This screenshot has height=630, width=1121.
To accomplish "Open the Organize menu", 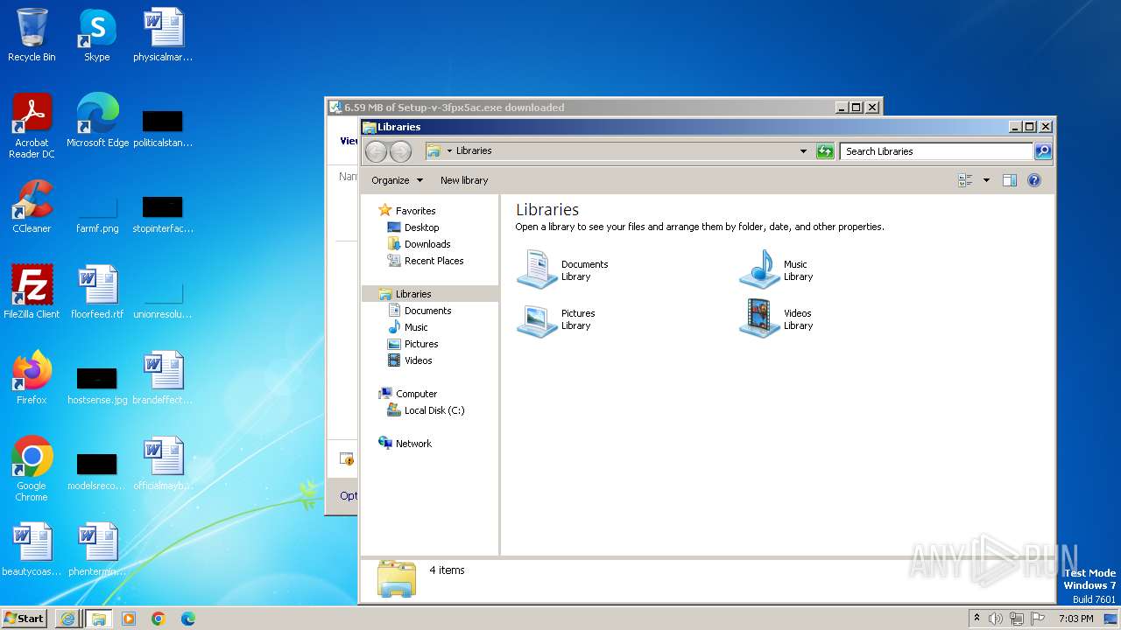I will [397, 180].
